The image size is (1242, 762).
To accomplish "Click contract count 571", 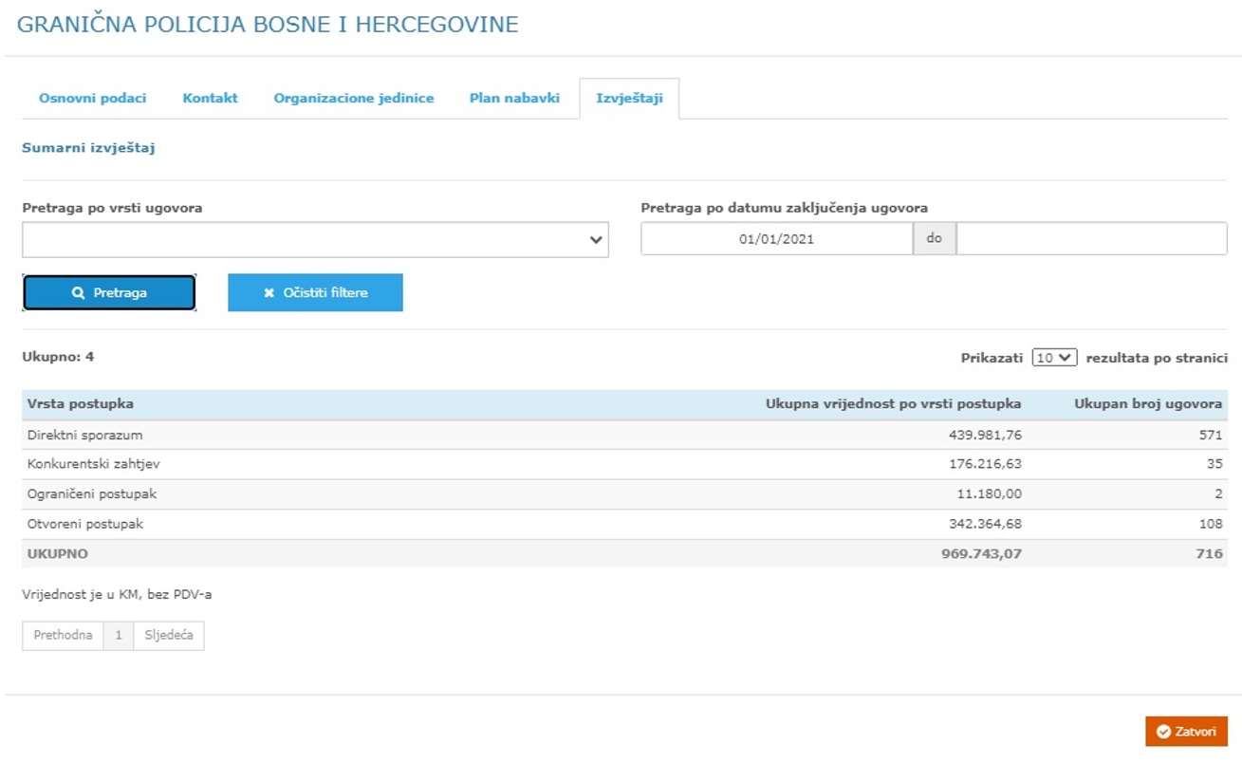I will (1211, 435).
